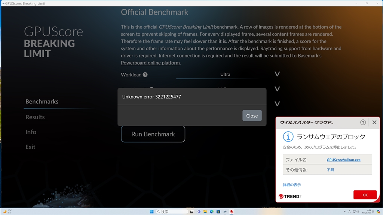This screenshot has height=215, width=383.
Task: Confirm the ransomware block with red OK
Action: (x=365, y=195)
